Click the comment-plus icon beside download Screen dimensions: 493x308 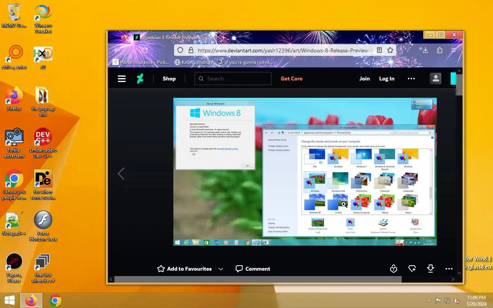[x=412, y=269]
